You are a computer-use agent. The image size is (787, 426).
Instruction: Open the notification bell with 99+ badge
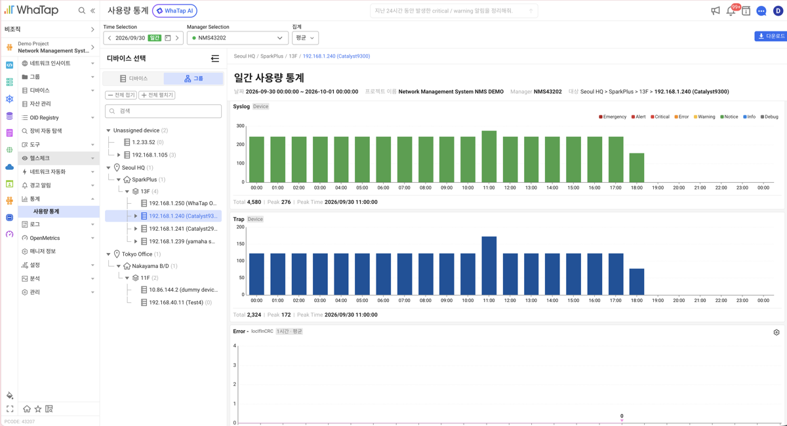[731, 11]
